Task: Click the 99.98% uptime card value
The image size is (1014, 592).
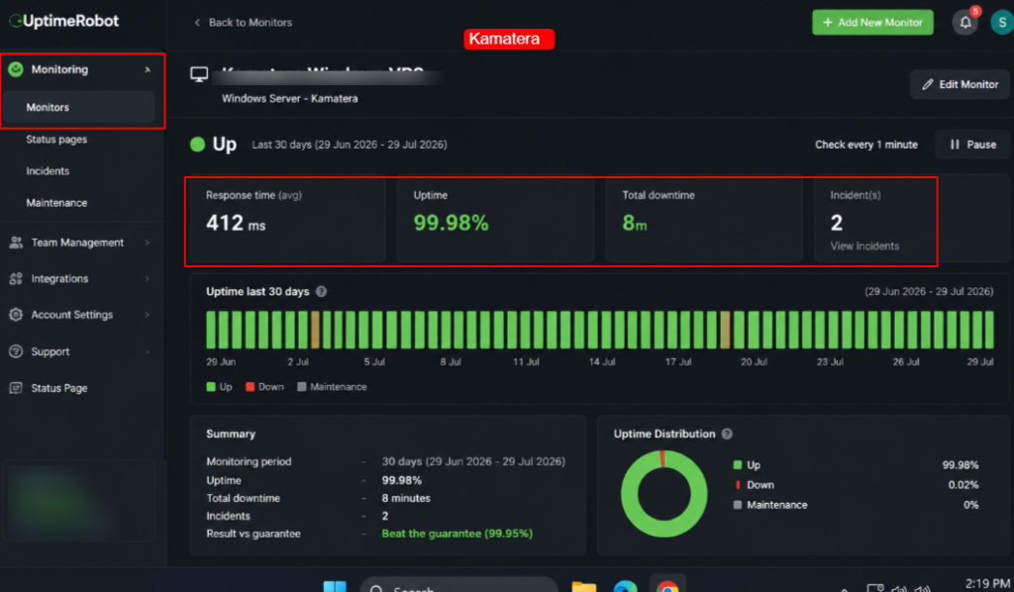Action: (x=452, y=223)
